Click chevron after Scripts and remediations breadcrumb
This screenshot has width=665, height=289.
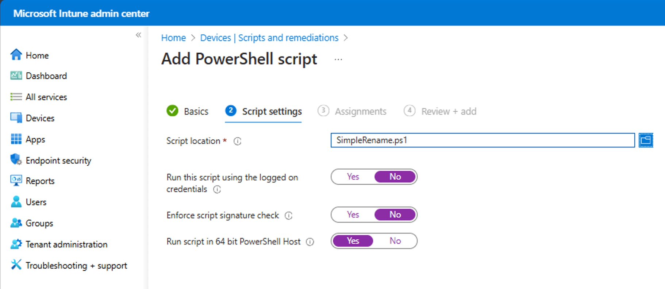pos(346,38)
